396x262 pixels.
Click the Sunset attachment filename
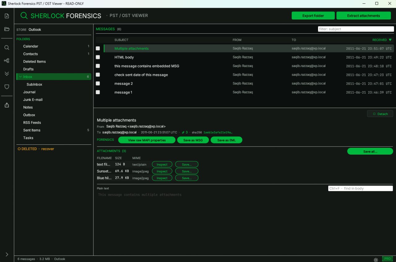coord(104,171)
